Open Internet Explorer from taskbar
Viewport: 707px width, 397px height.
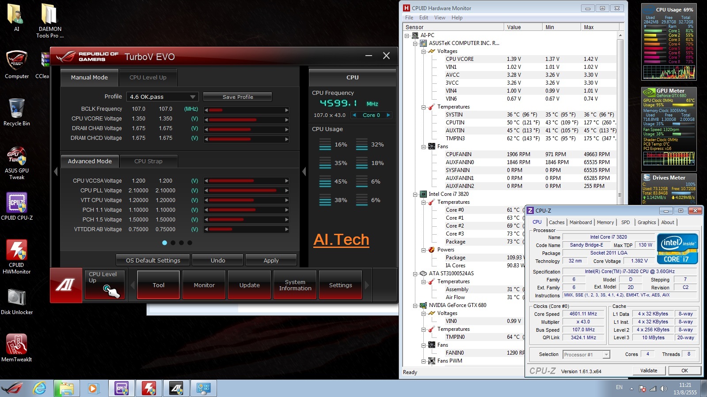point(40,389)
